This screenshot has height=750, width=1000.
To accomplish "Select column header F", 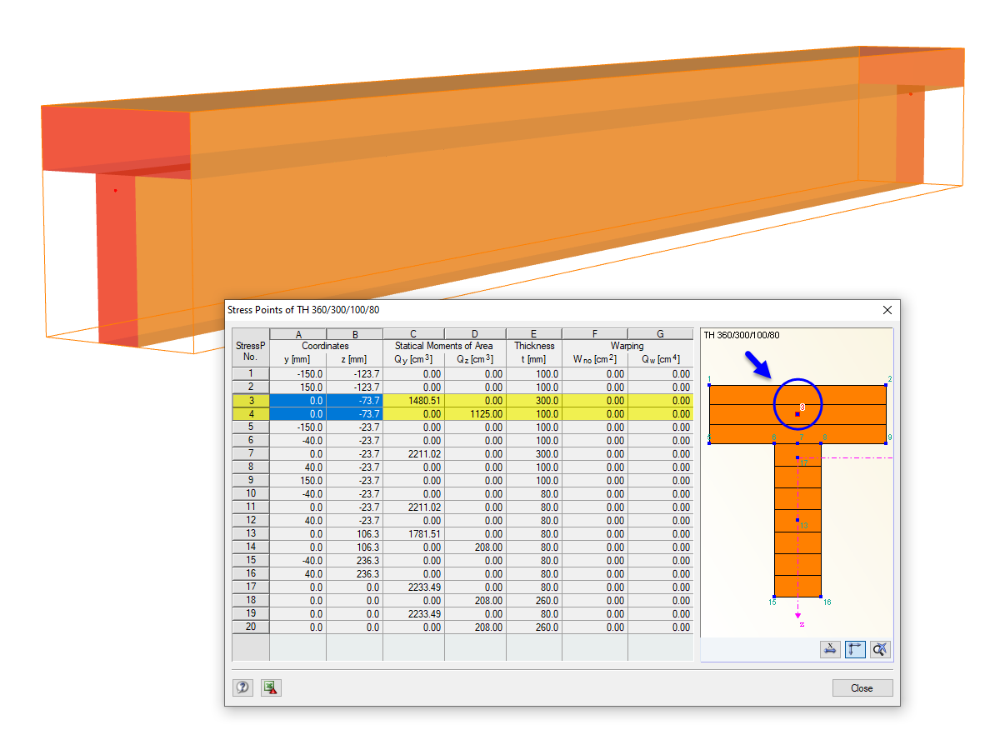I will click(x=595, y=334).
